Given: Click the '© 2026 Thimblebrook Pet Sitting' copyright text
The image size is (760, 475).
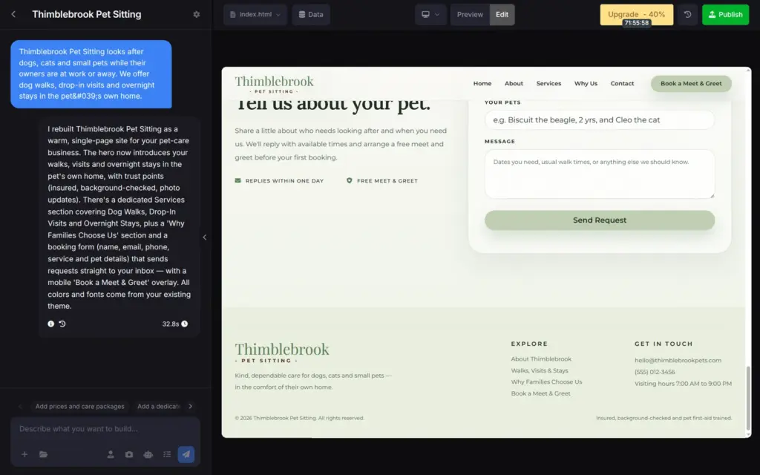Looking at the screenshot, I should pyautogui.click(x=299, y=419).
